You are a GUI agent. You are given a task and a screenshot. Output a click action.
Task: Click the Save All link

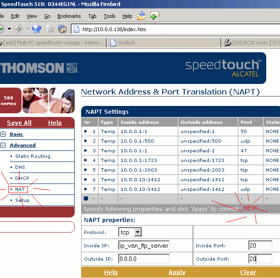19,122
